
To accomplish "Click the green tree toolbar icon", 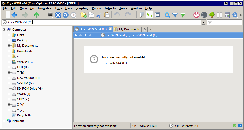I will pyautogui.click(x=212, y=15).
